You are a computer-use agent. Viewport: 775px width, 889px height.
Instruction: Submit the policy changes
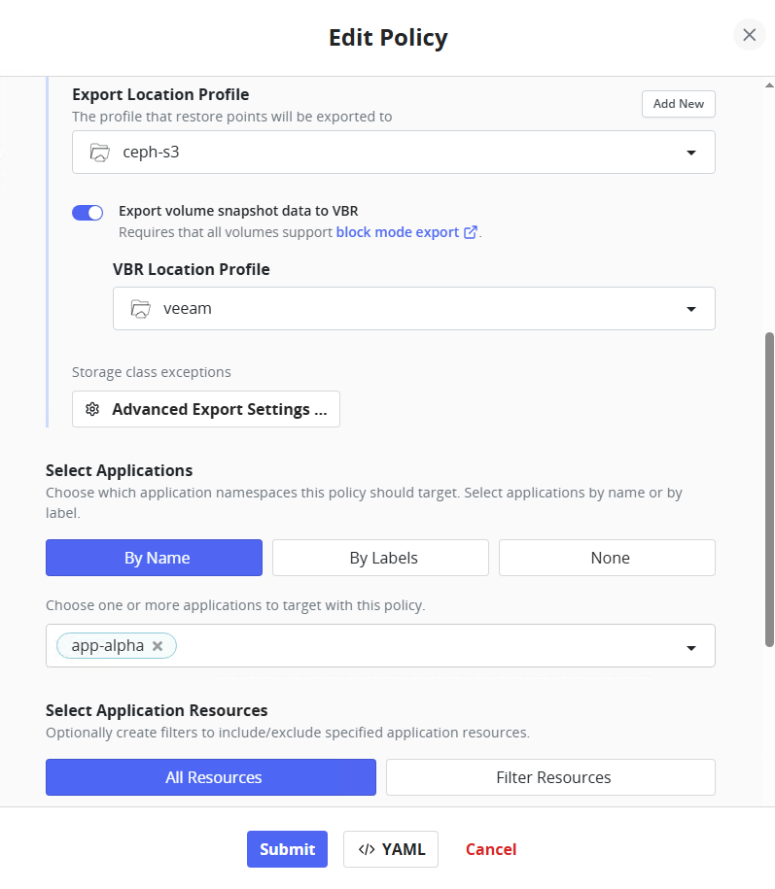[287, 849]
